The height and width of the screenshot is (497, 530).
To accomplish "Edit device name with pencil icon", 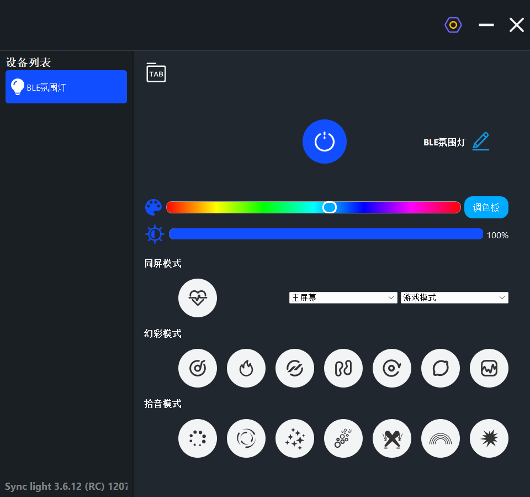I will (481, 142).
